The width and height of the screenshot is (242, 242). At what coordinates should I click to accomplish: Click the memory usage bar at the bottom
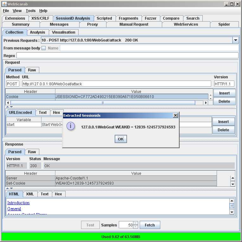(121, 237)
